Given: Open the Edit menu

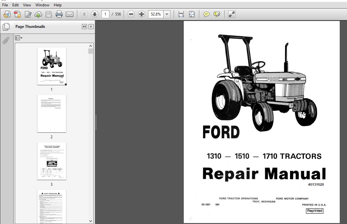Looking at the screenshot, I should (x=15, y=5).
